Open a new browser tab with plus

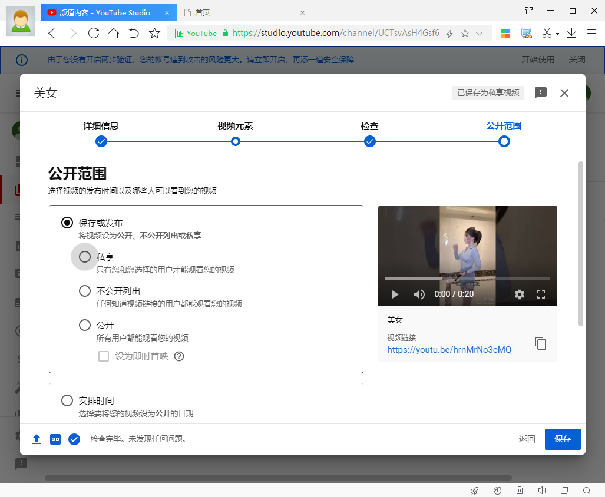[322, 12]
